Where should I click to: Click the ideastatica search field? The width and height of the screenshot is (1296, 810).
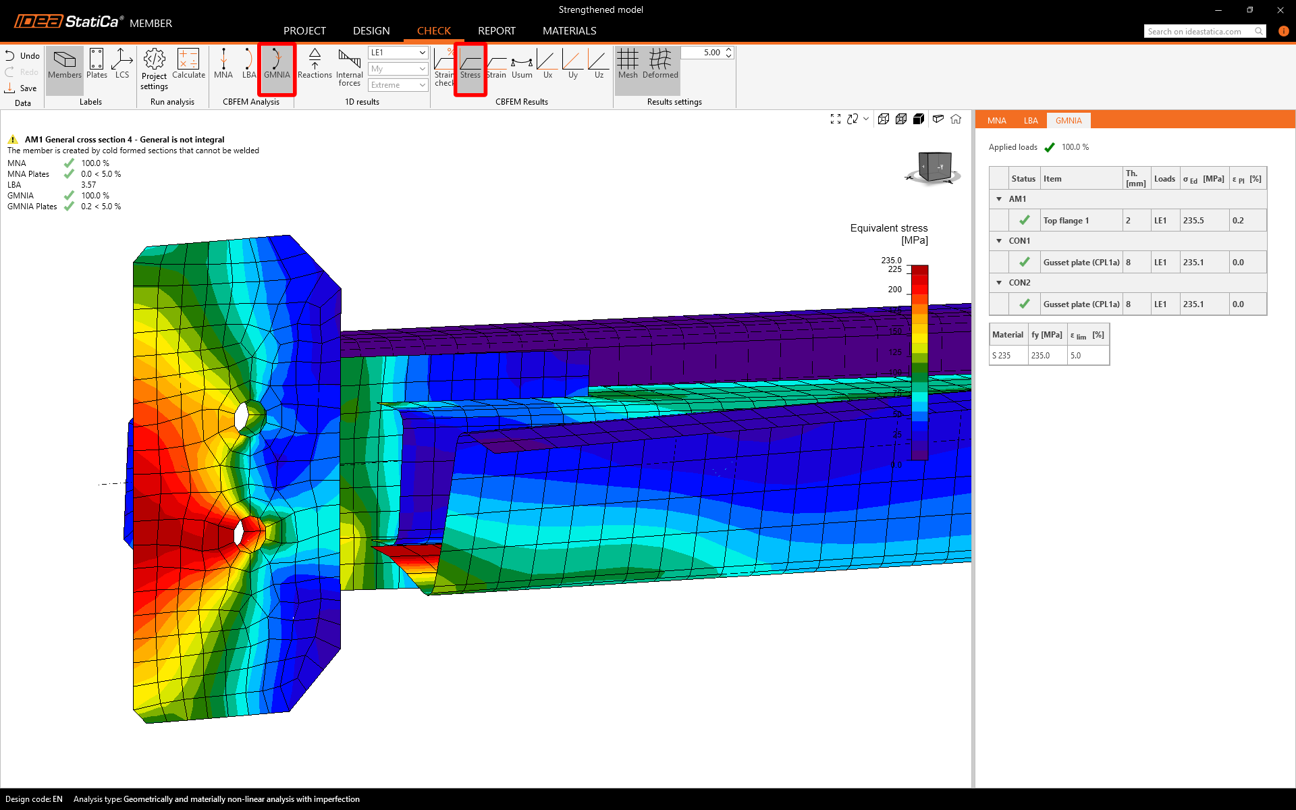pos(1198,31)
